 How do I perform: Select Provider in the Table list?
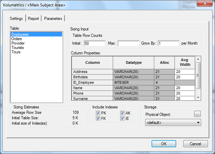(x=36, y=43)
